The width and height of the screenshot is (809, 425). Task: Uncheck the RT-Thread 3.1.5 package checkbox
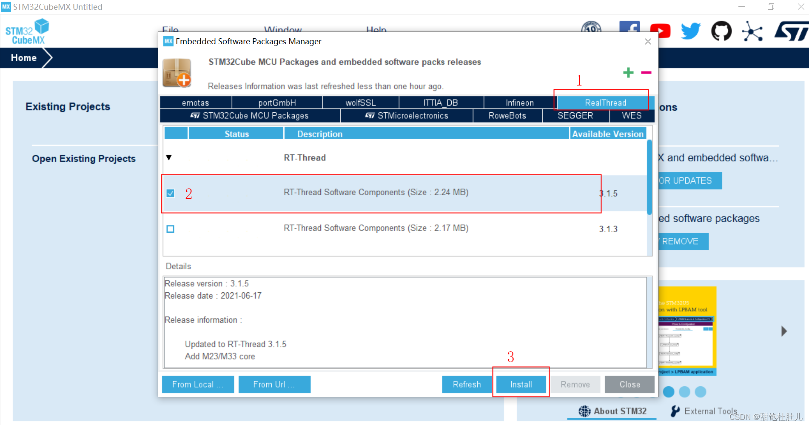click(x=171, y=193)
